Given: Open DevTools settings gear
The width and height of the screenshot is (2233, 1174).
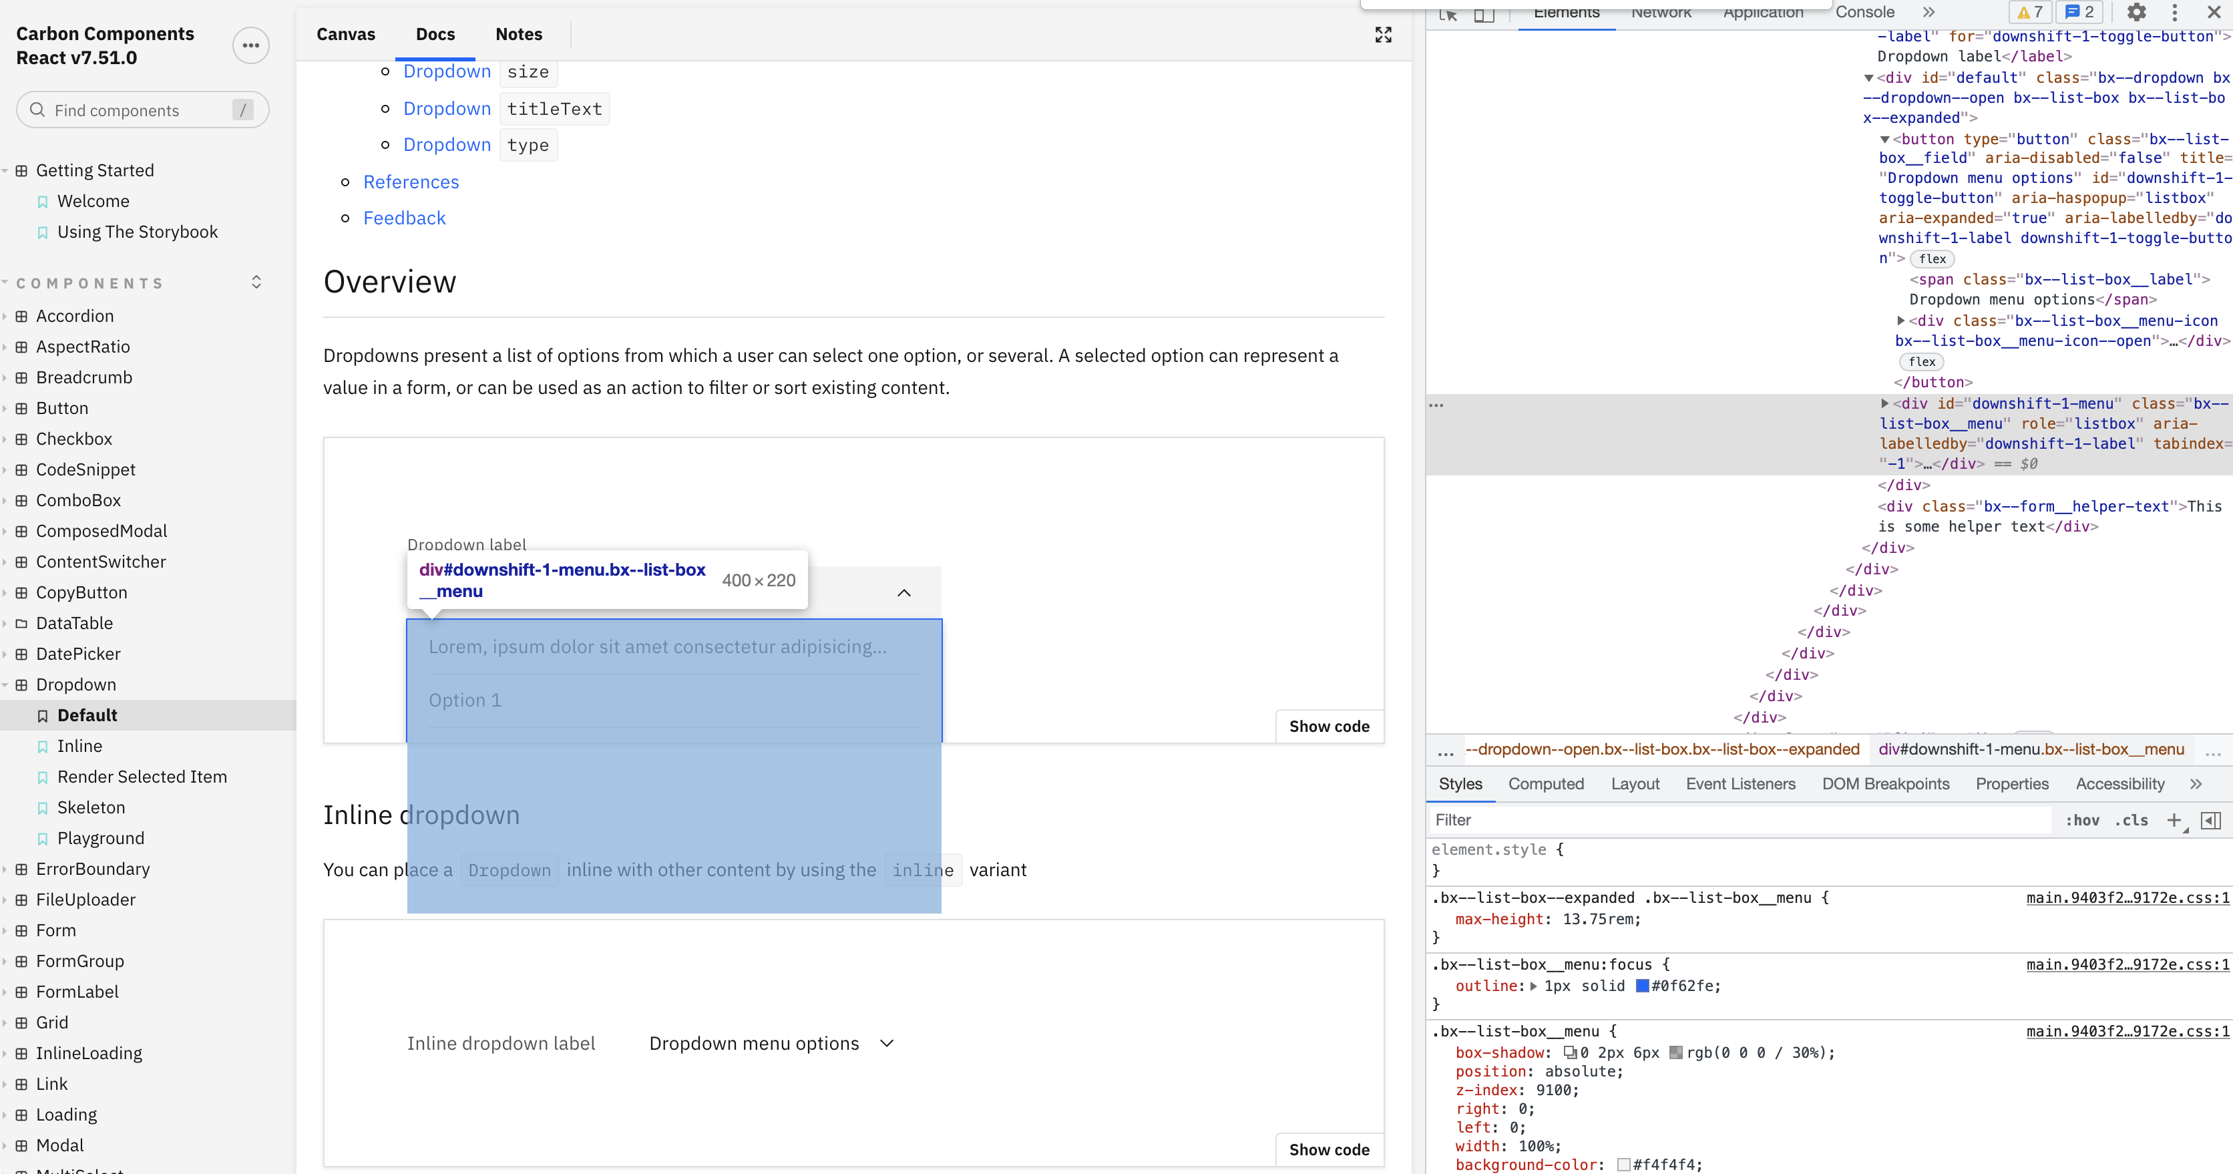Looking at the screenshot, I should click(2136, 12).
